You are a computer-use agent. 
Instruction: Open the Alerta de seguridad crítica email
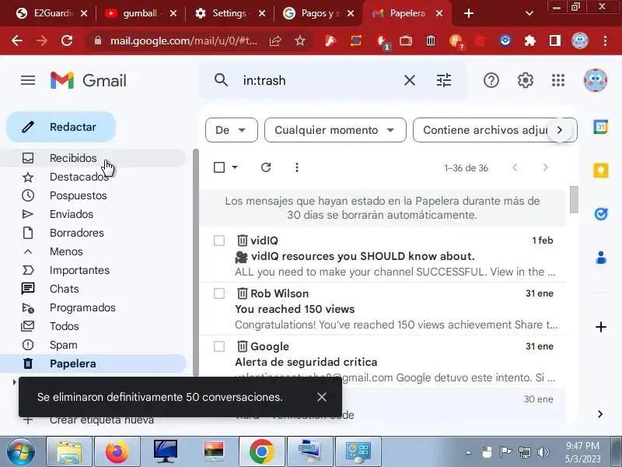click(383, 362)
